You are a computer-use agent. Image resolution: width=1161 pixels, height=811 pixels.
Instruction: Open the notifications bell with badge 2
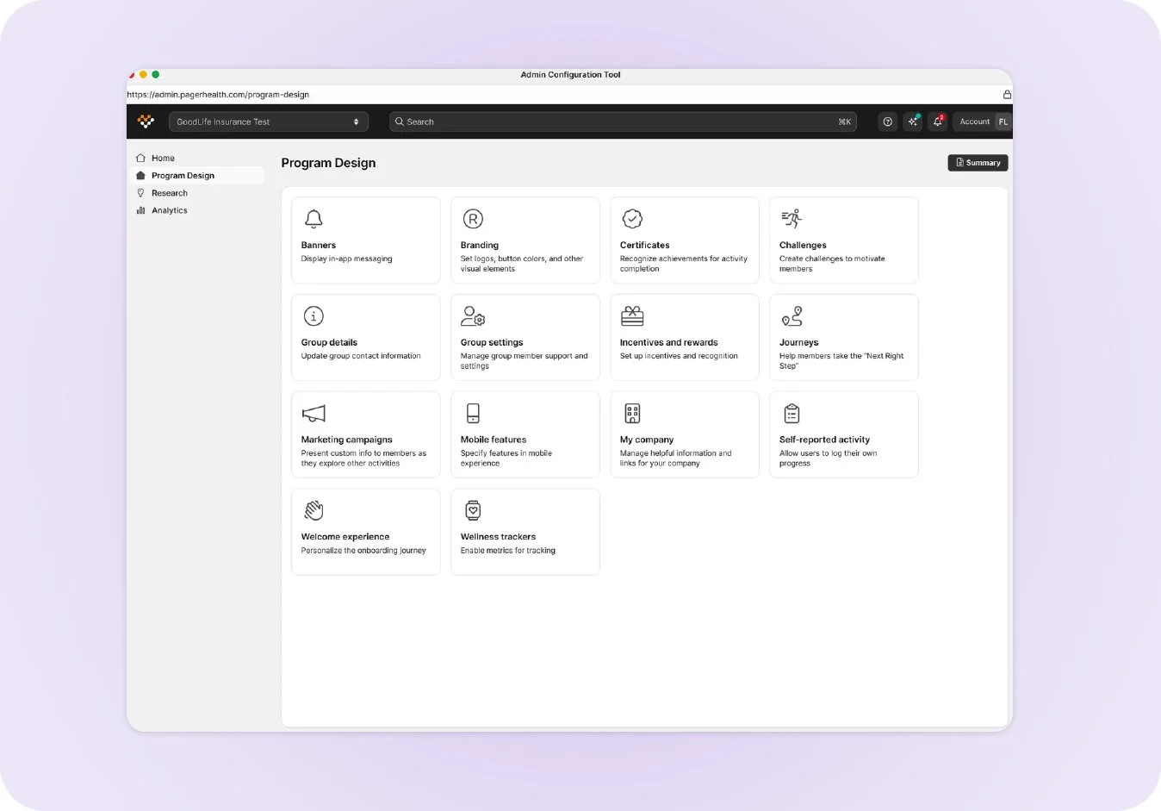tap(938, 122)
